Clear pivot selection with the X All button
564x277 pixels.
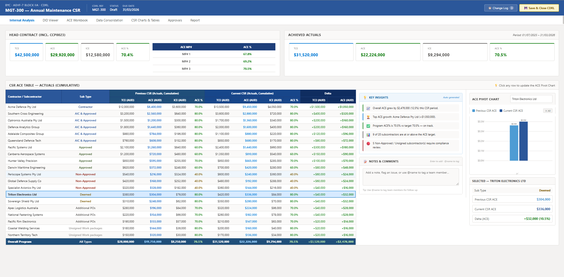click(x=548, y=111)
